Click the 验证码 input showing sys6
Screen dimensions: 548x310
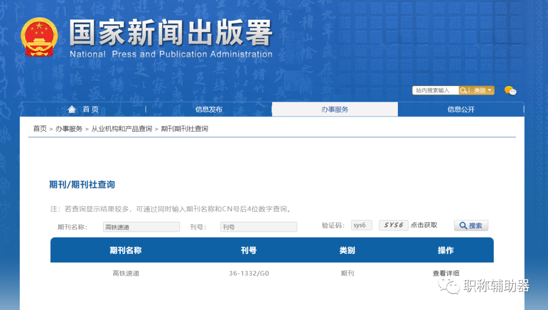(x=361, y=225)
